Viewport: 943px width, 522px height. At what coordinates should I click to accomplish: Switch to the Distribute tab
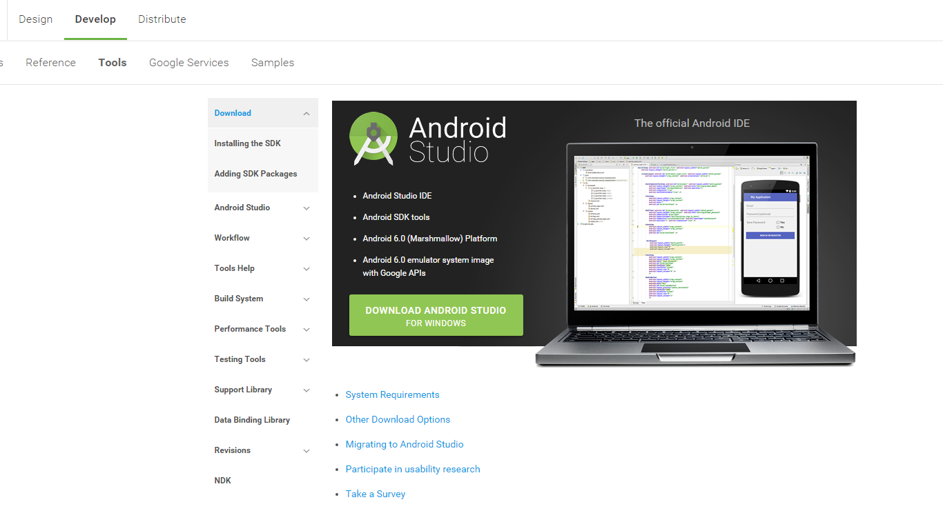pos(162,19)
